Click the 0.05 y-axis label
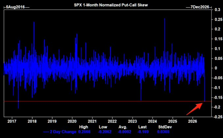The width and height of the screenshot is (223, 138). click(219, 58)
